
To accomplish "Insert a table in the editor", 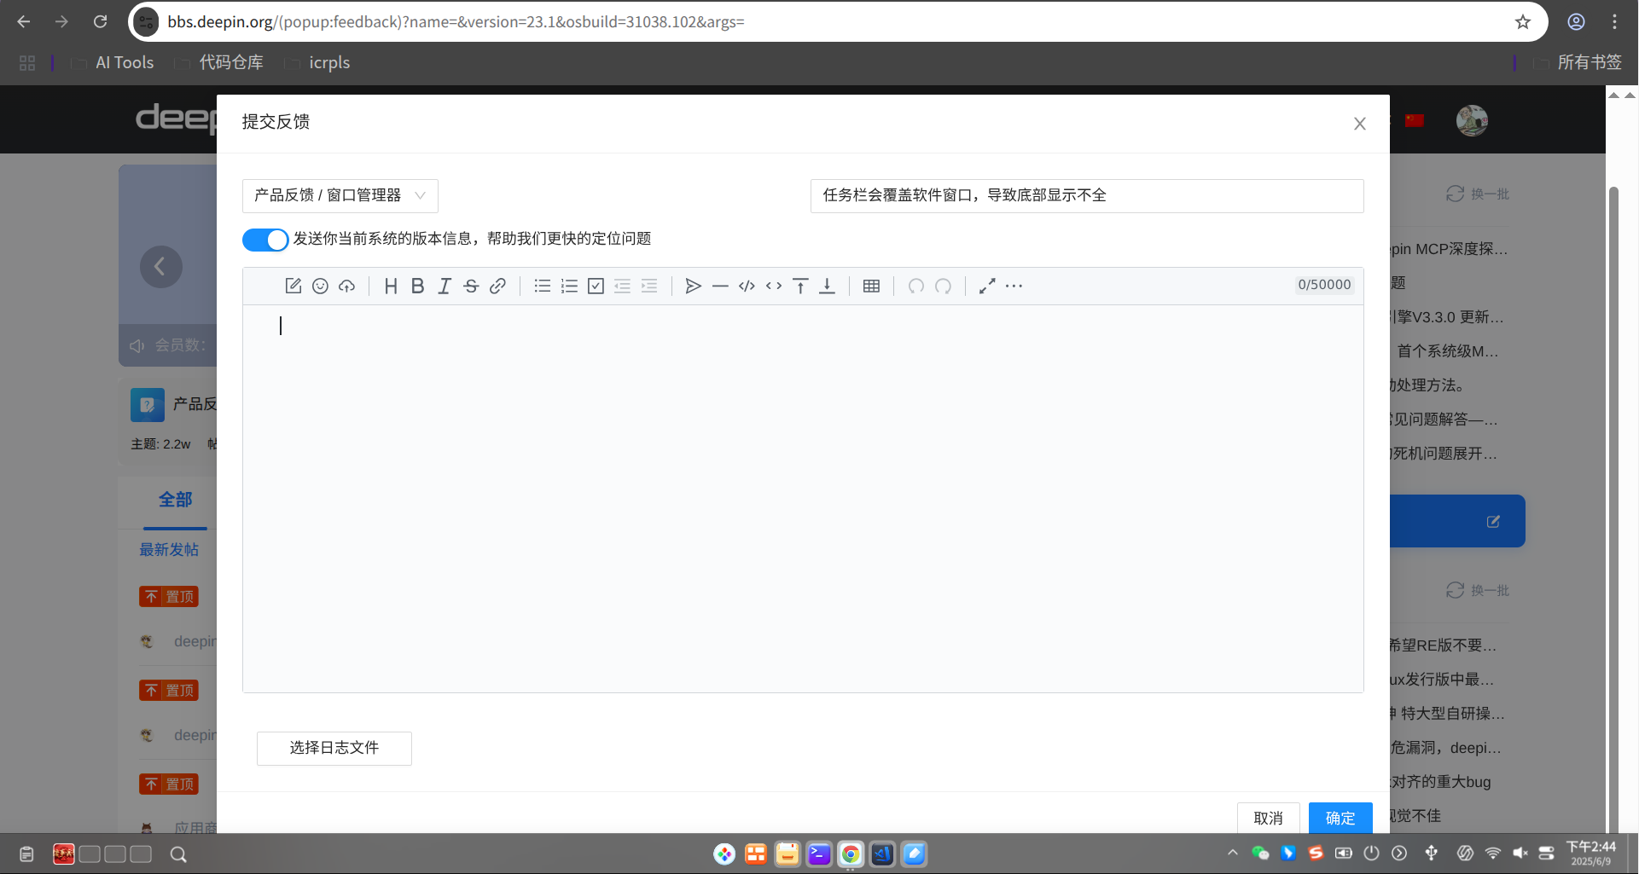I will 871,287.
